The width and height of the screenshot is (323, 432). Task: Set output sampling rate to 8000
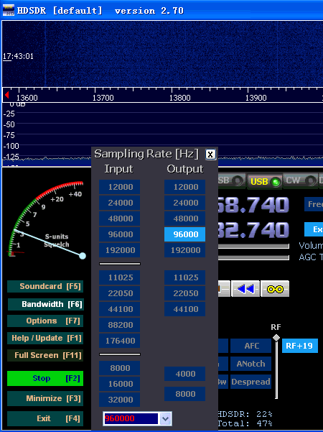(185, 394)
